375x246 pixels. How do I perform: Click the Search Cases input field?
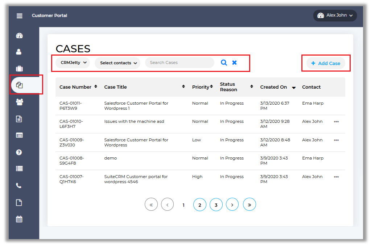[x=180, y=62]
